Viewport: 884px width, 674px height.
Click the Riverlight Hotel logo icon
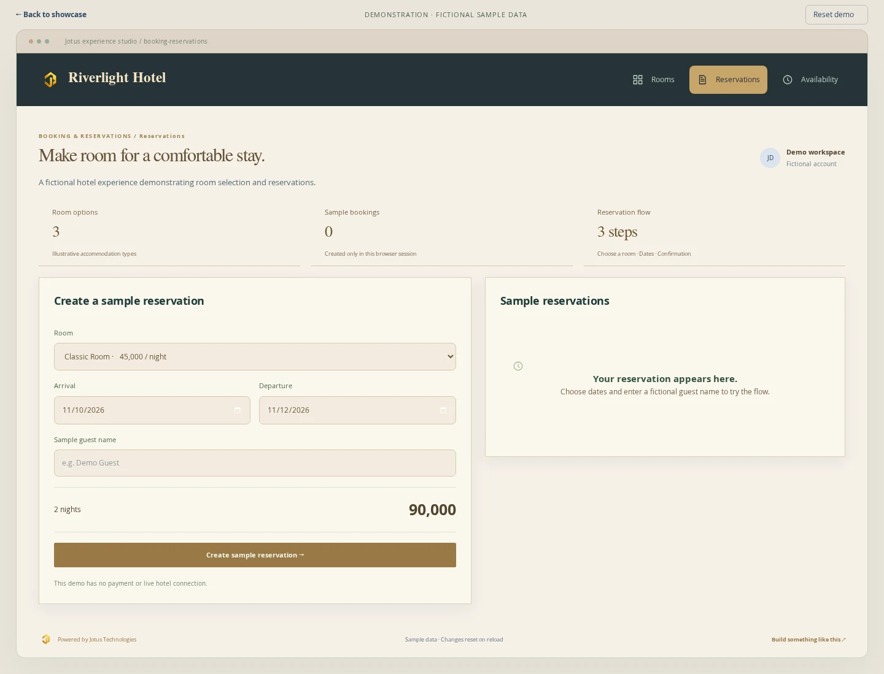click(x=50, y=79)
